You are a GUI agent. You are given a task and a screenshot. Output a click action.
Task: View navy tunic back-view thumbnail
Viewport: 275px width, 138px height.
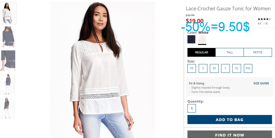pyautogui.click(x=8, y=84)
